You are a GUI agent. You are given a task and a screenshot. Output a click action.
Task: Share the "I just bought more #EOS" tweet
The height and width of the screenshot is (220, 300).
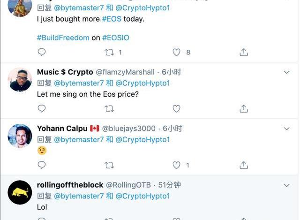[x=244, y=52]
